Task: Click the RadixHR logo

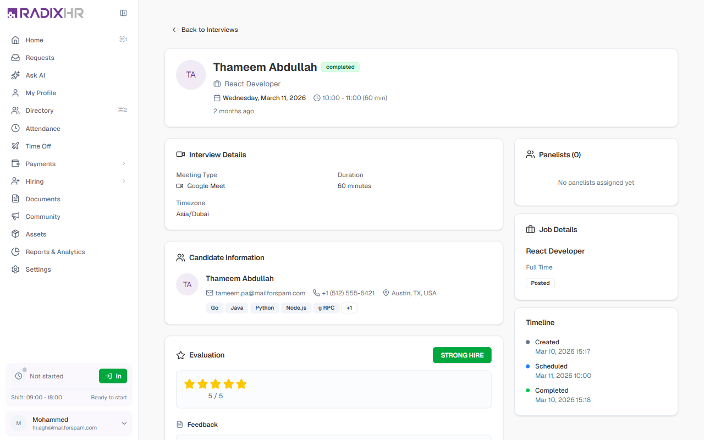Action: coord(46,13)
